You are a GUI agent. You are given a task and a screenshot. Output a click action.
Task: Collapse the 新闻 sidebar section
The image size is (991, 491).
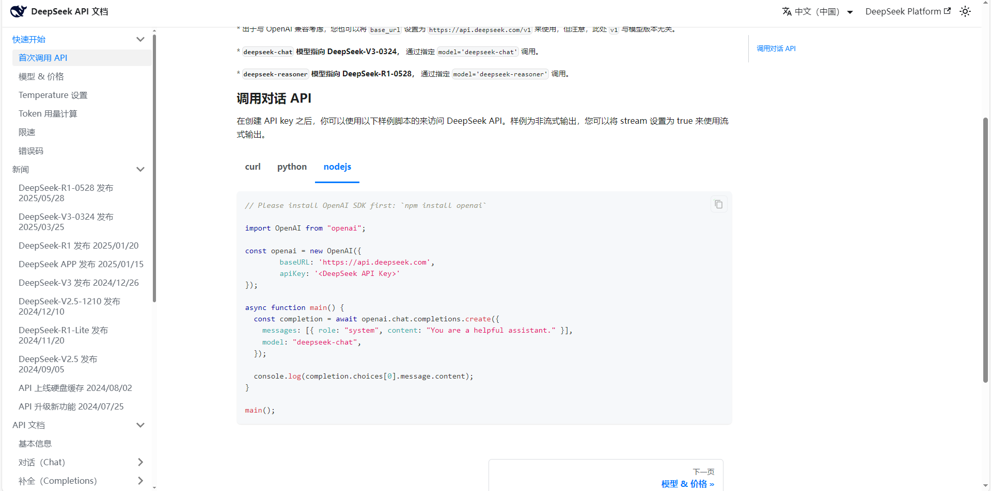[x=140, y=169]
